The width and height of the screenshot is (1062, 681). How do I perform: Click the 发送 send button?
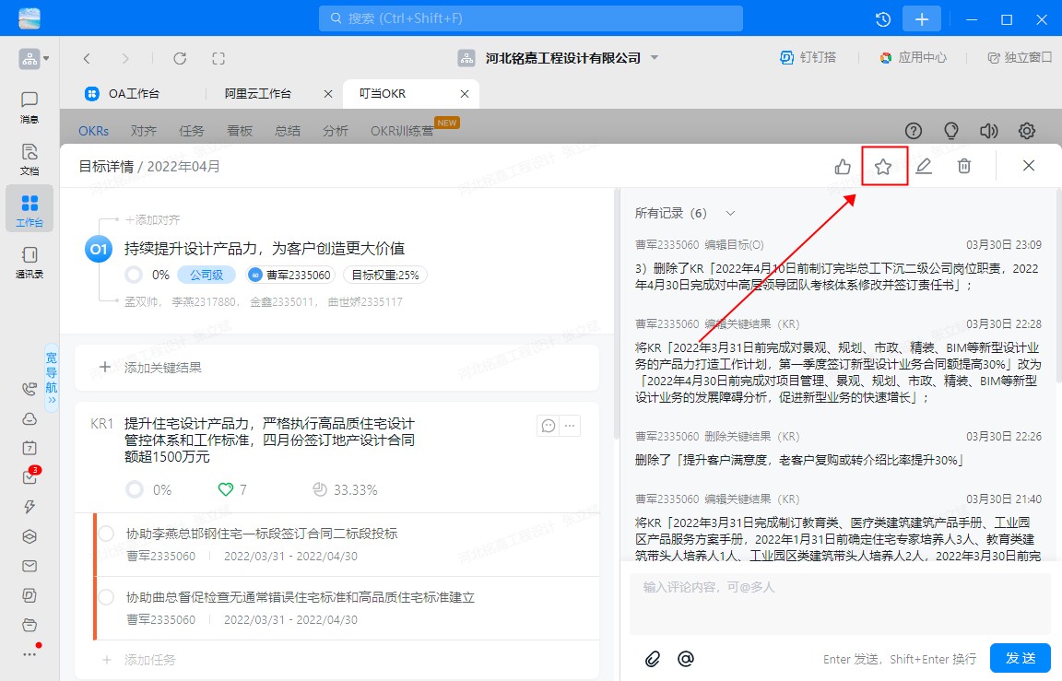(1020, 658)
